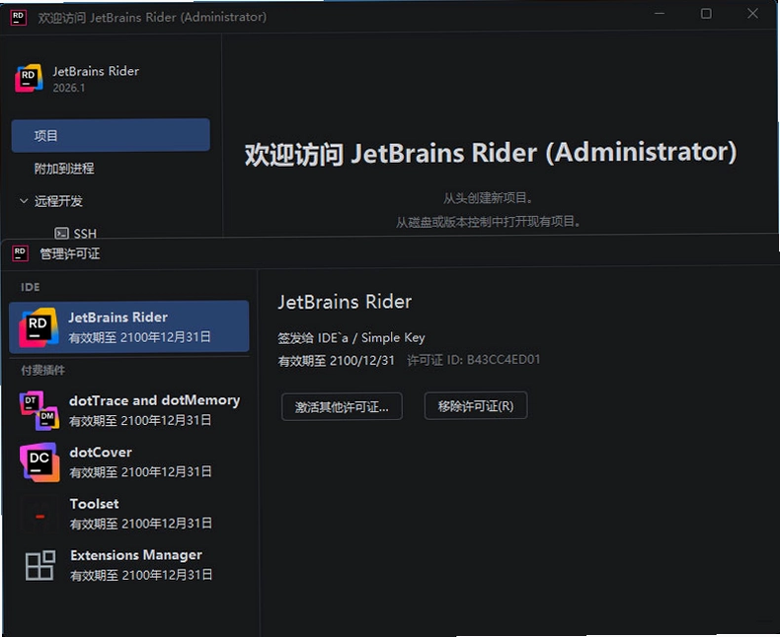
Task: Maximize the Rider welcome window
Action: click(x=706, y=14)
